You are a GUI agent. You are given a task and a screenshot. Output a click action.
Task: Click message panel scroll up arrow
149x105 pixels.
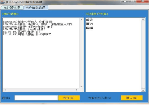pyautogui.click(x=81, y=20)
